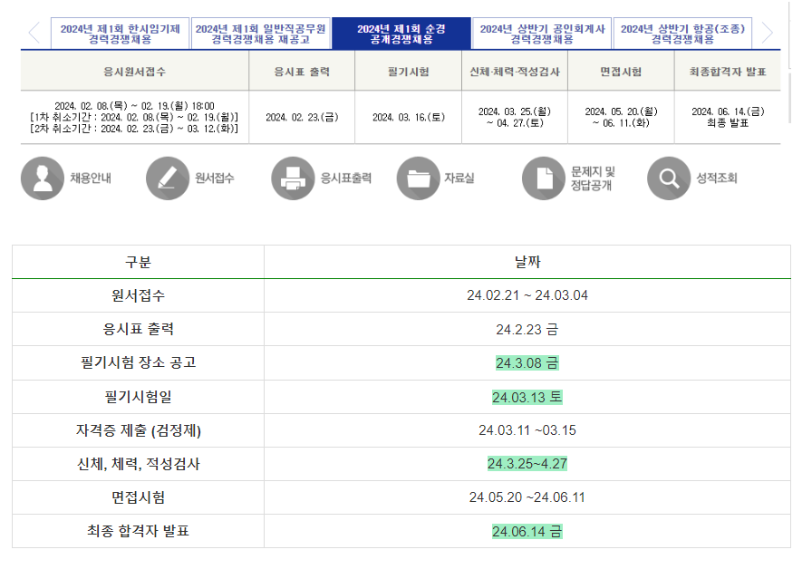Image resolution: width=812 pixels, height=569 pixels.
Task: Open the 응시표출력 printer icon
Action: point(293,178)
